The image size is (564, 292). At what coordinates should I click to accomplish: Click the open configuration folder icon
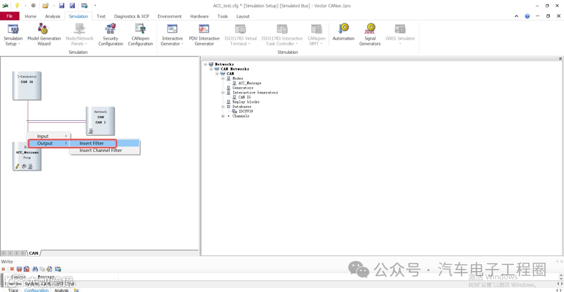(x=45, y=5)
